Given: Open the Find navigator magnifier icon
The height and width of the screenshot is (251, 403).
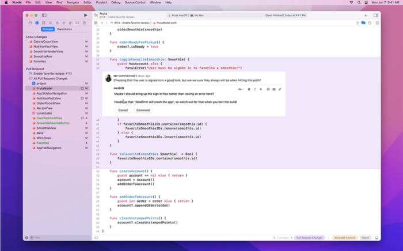Looking at the screenshot, I should point(50,23).
